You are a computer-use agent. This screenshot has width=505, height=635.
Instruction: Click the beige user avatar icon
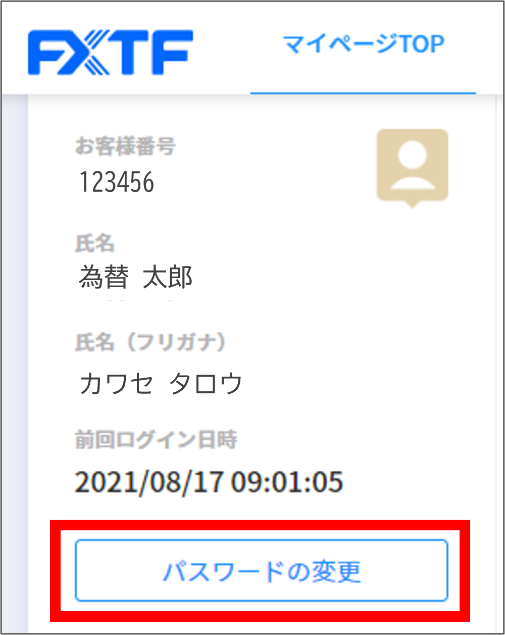[413, 166]
